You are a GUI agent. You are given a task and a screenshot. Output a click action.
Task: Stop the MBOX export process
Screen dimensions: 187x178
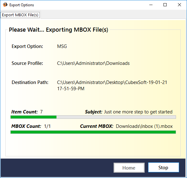[x=163, y=167]
